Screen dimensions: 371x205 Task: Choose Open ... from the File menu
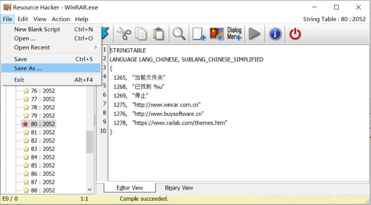[x=51, y=38]
